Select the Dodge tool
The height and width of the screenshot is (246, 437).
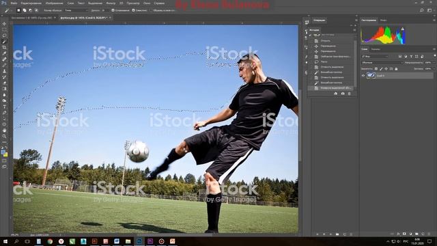[x=4, y=100]
